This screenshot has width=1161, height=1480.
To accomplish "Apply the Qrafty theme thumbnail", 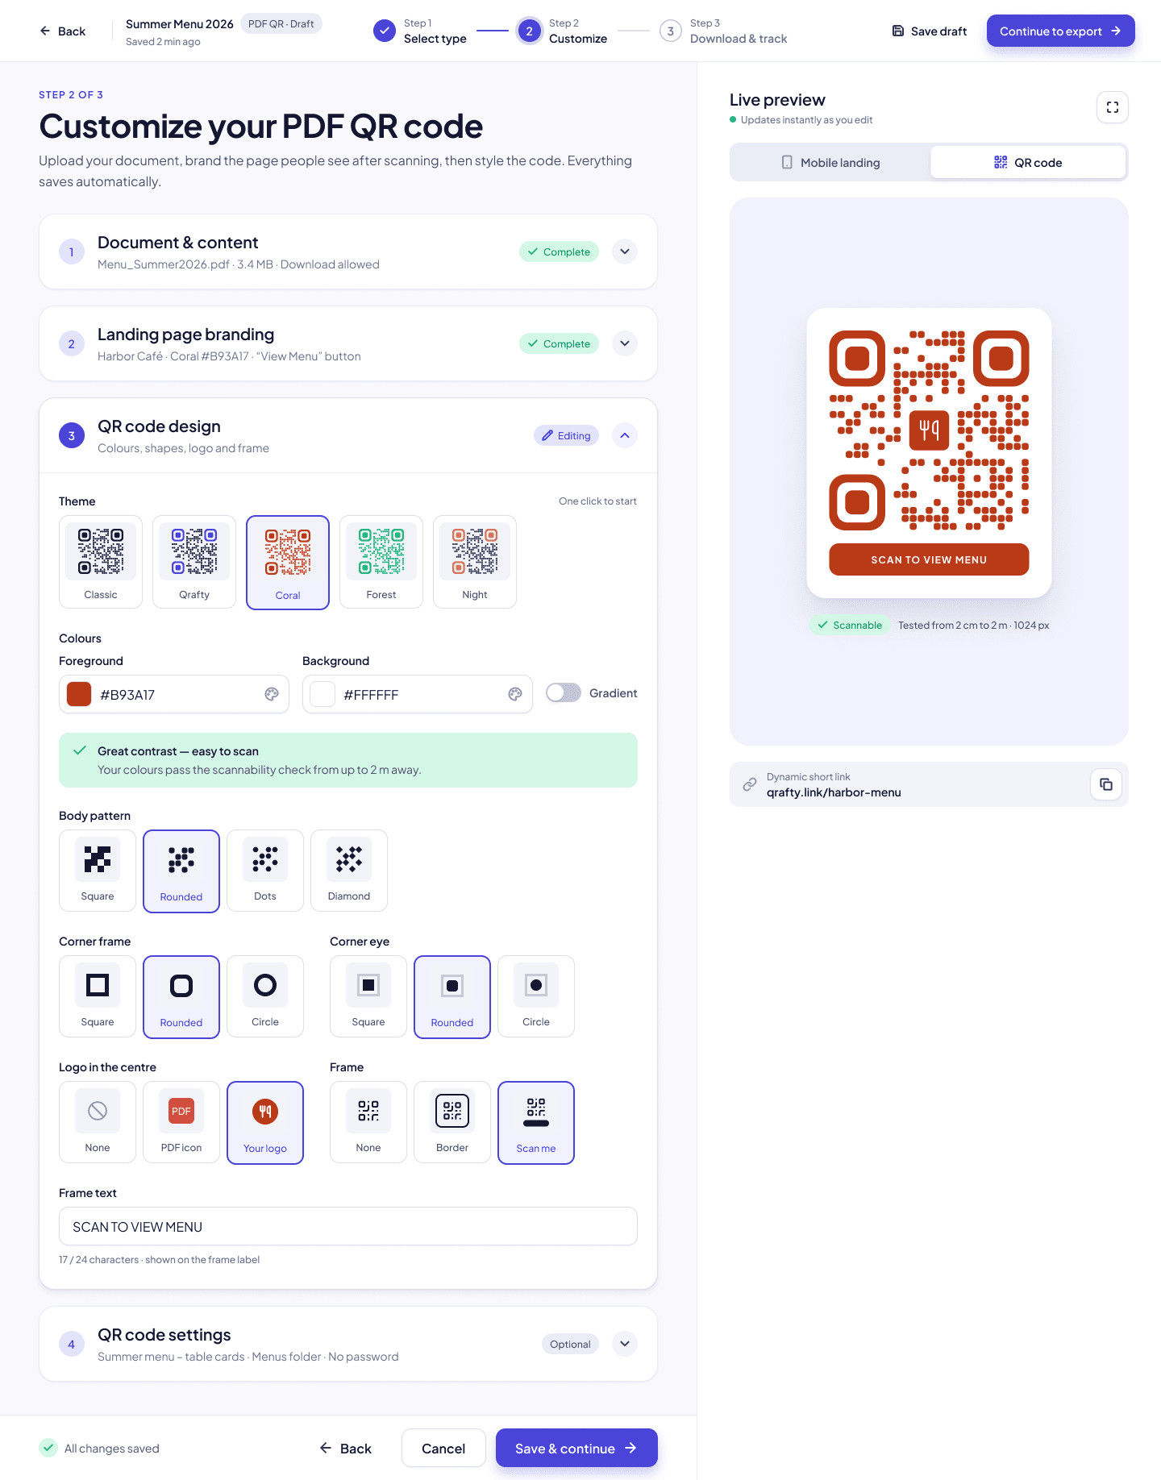I will [x=194, y=562].
